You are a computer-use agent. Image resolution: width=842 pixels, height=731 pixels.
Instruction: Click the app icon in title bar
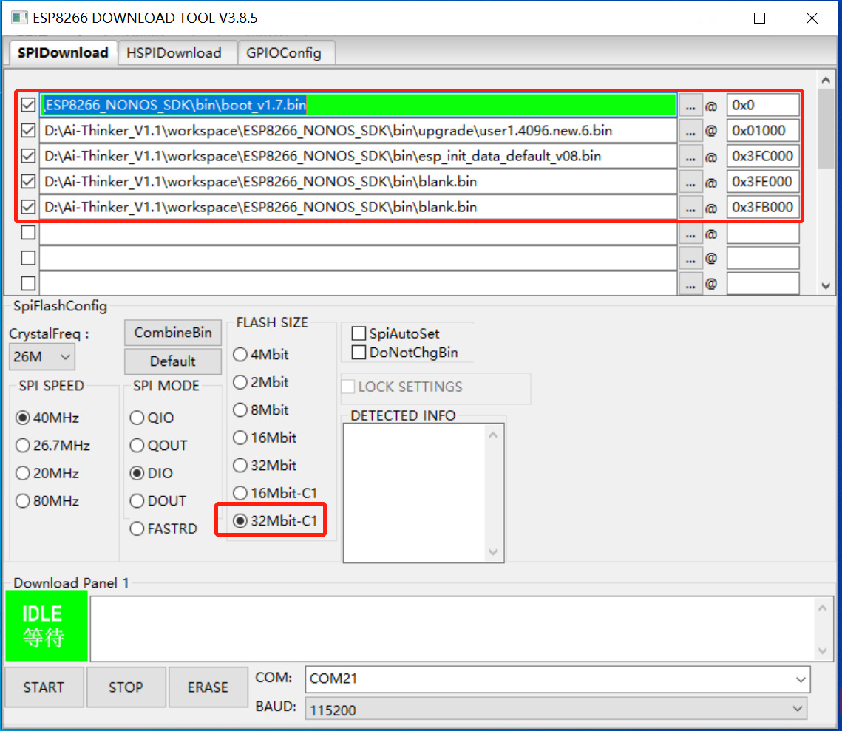pos(19,18)
